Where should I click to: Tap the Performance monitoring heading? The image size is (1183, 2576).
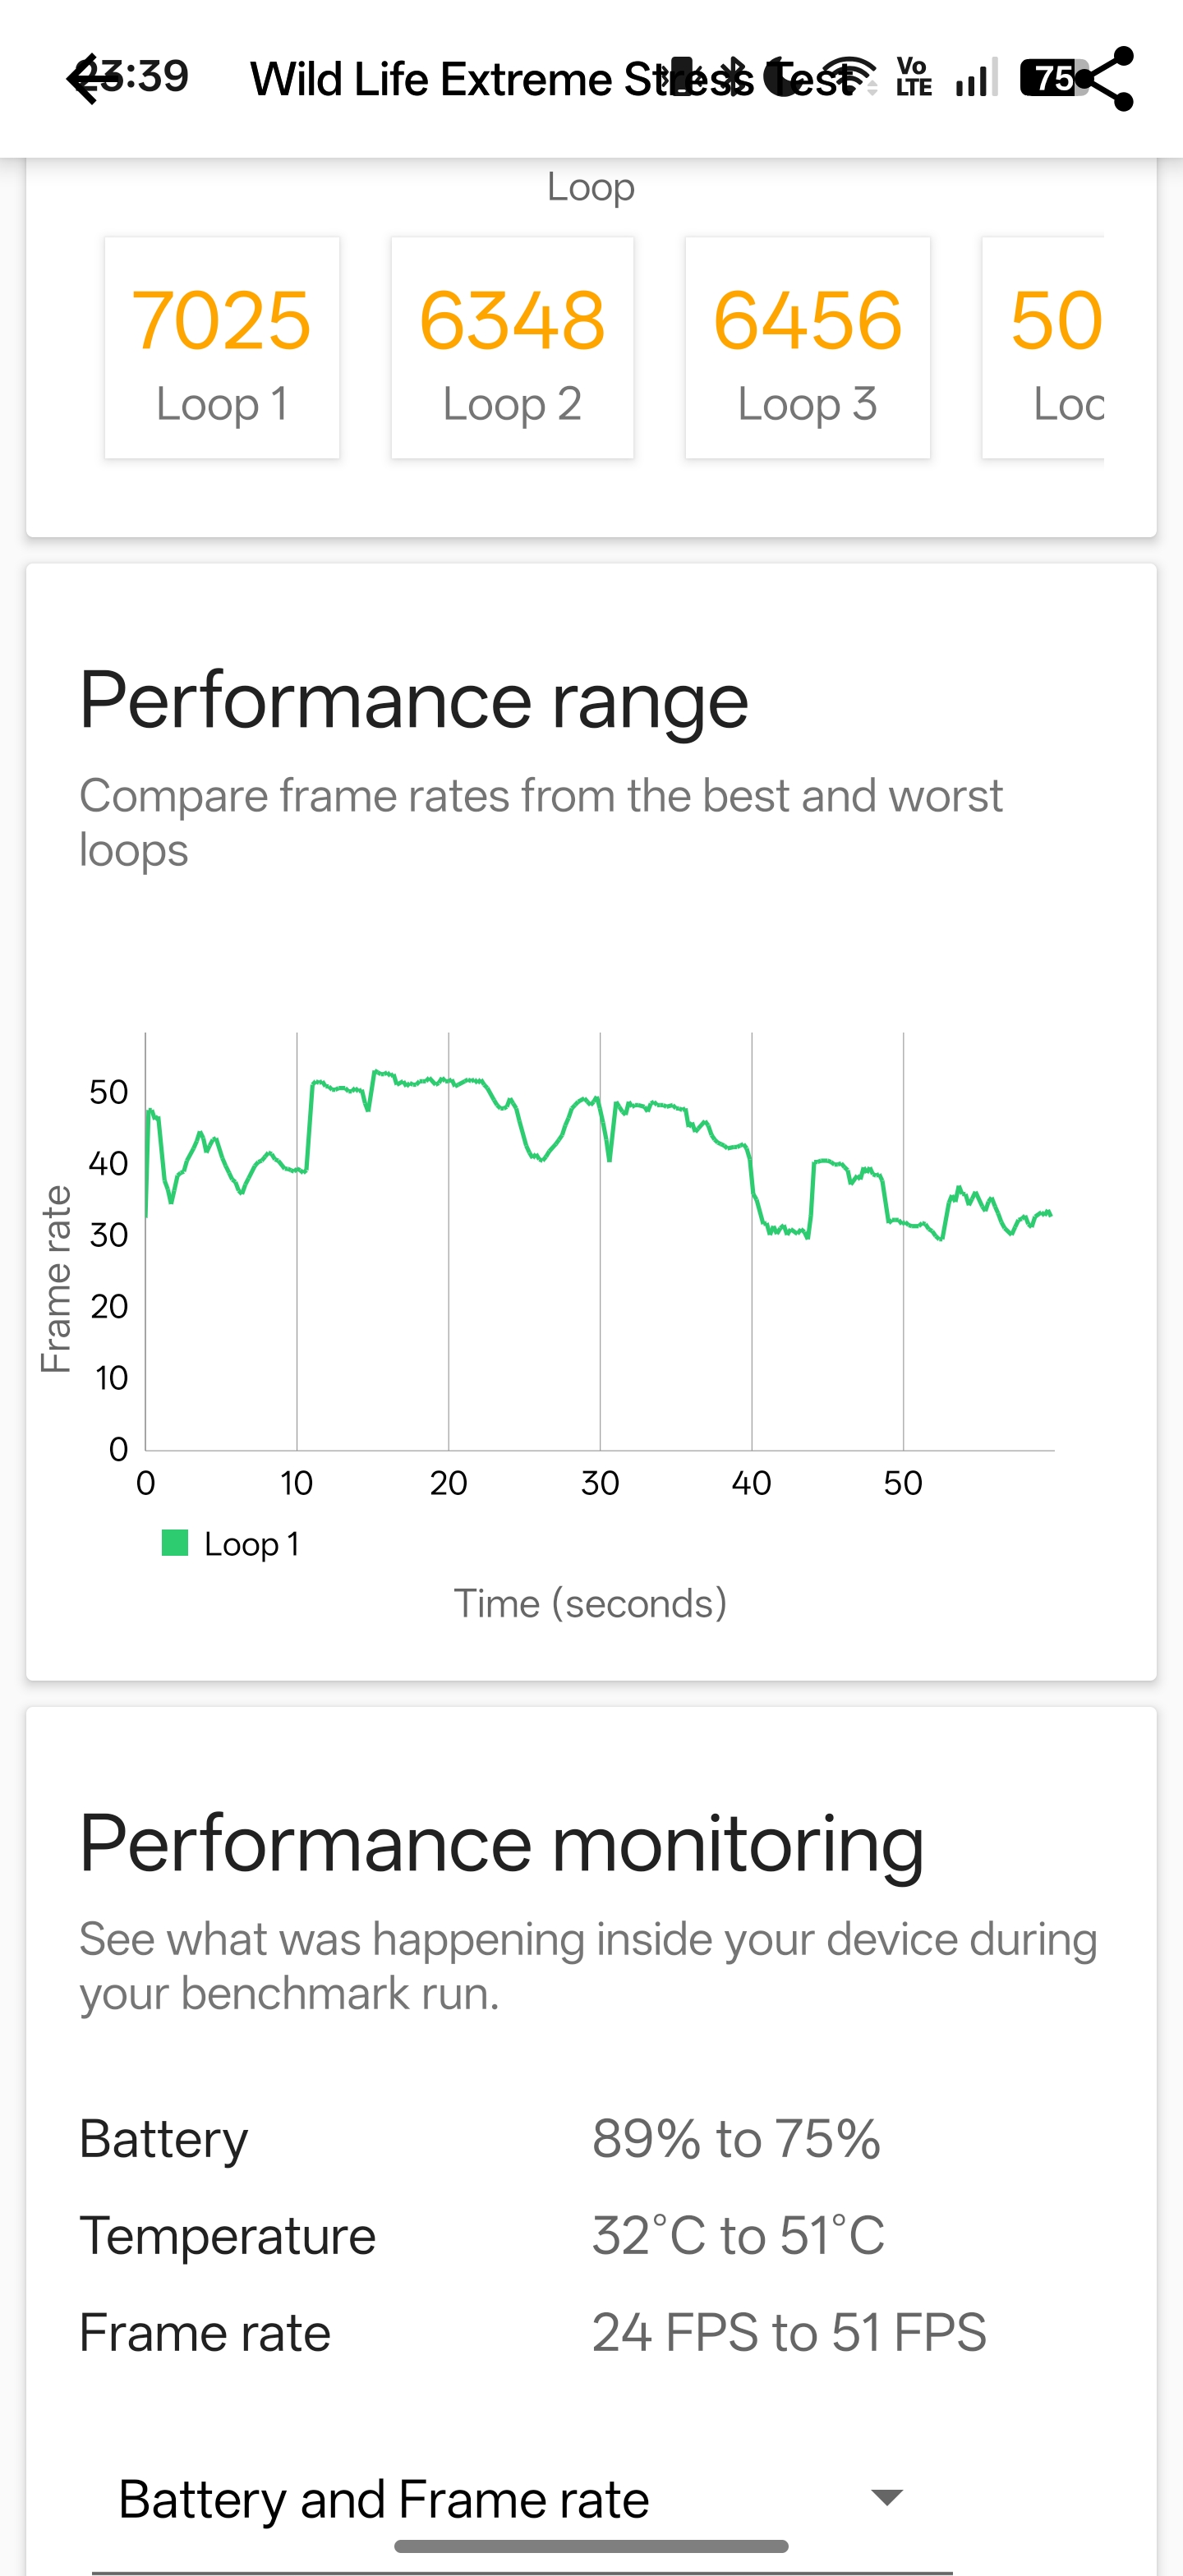pyautogui.click(x=501, y=1844)
